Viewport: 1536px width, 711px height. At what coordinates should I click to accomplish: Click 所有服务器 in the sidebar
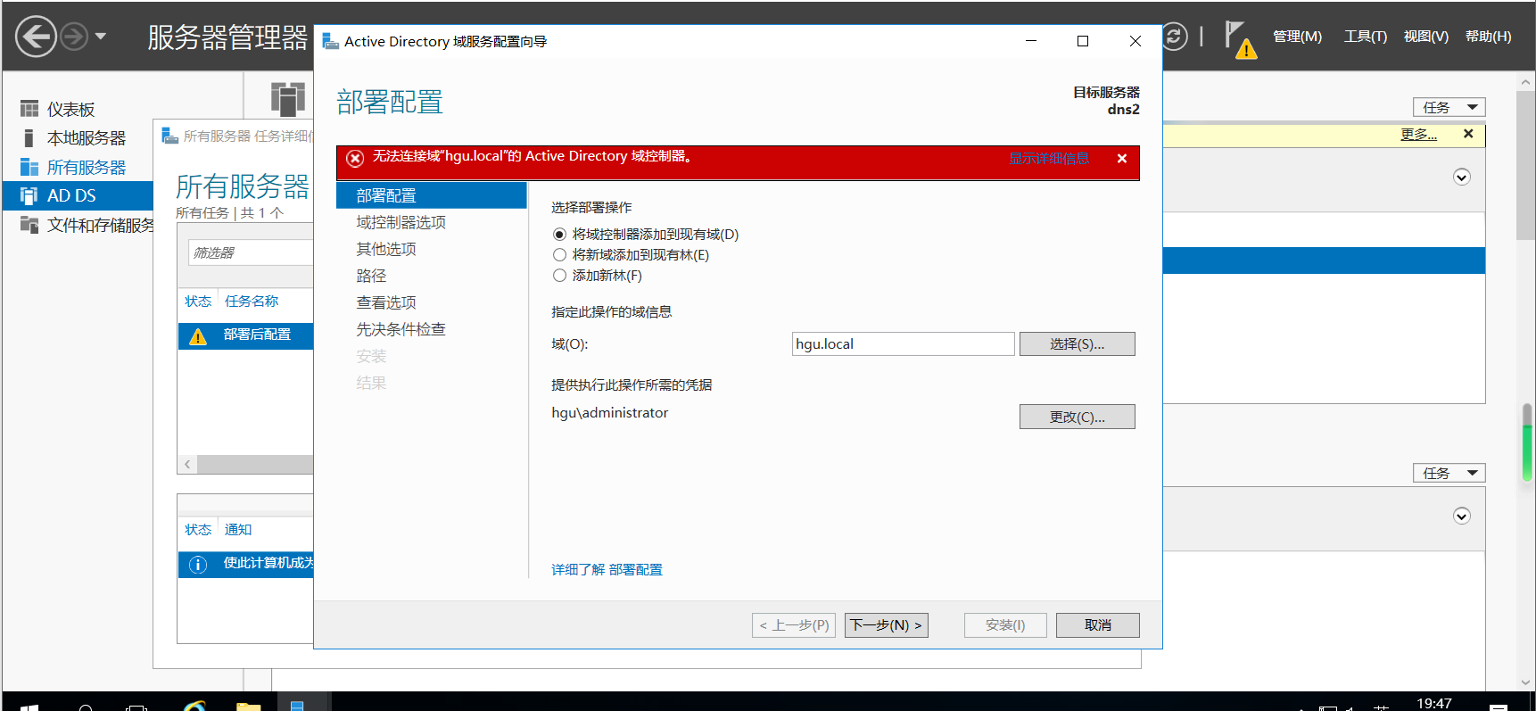point(86,168)
